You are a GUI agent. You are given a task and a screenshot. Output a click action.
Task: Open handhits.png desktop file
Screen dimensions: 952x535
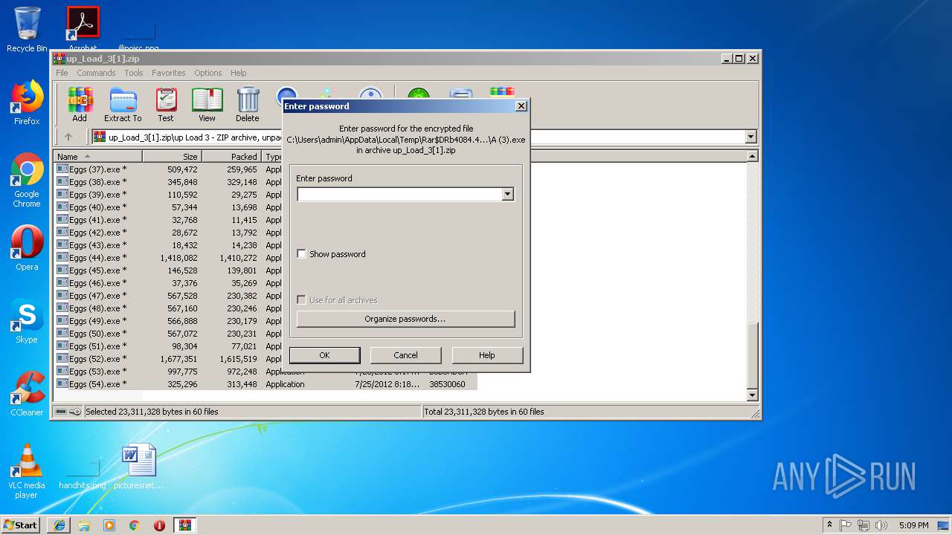click(x=83, y=474)
